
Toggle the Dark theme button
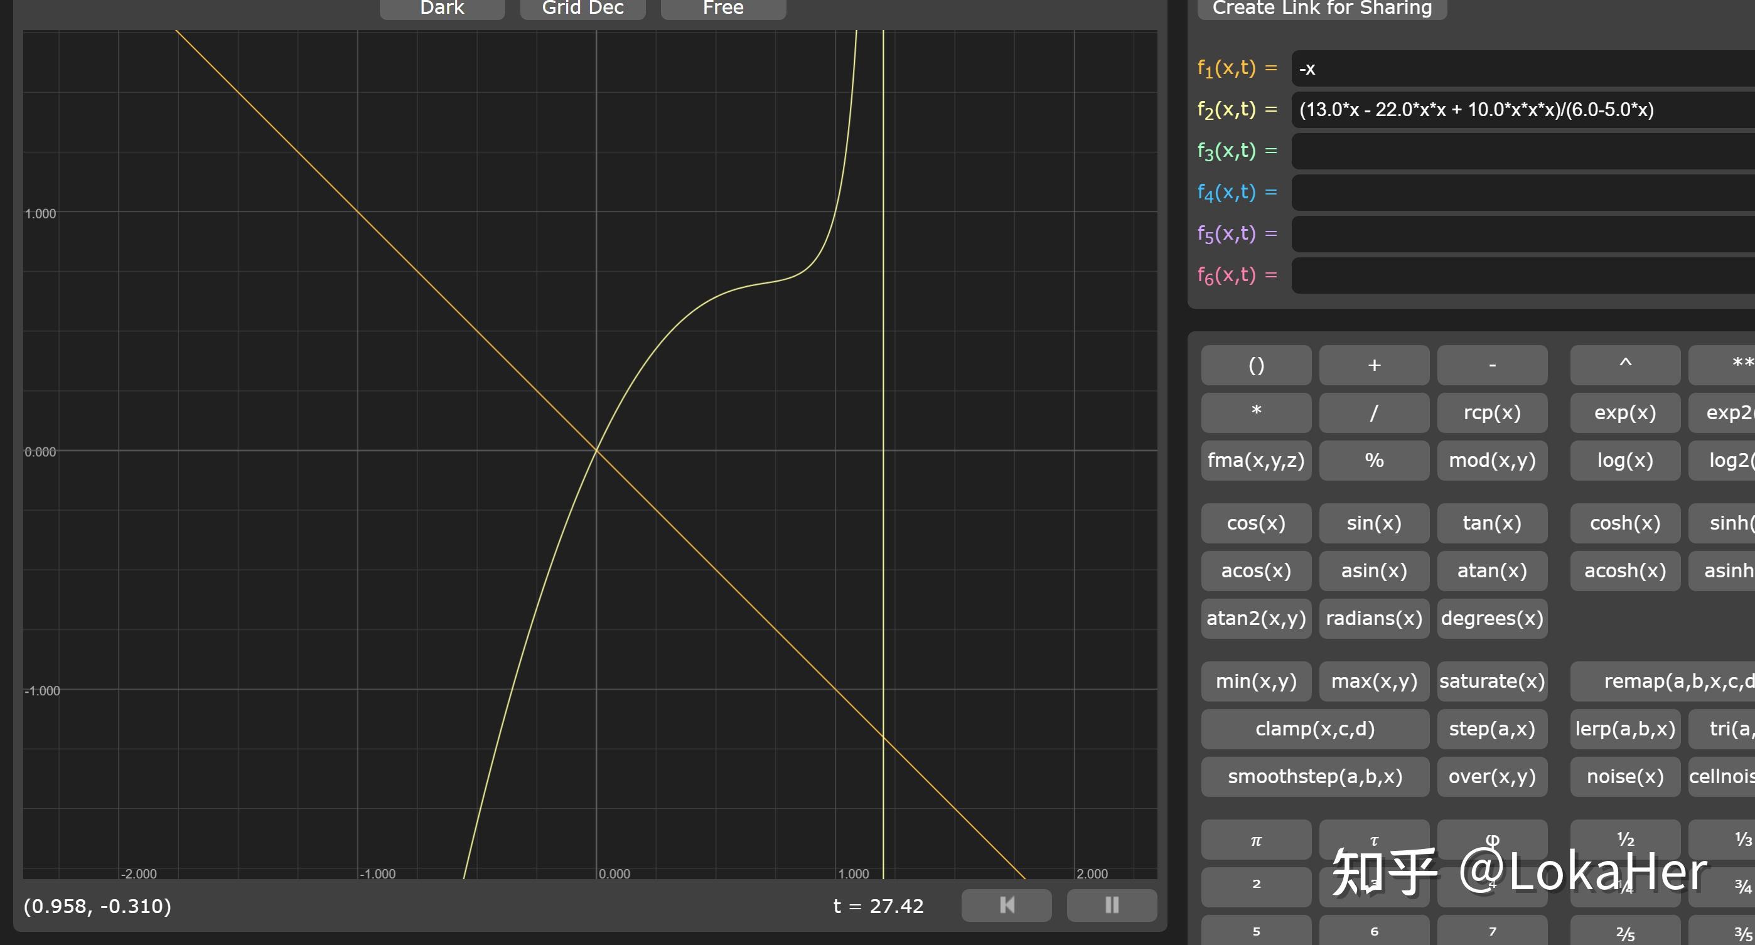[x=441, y=8]
